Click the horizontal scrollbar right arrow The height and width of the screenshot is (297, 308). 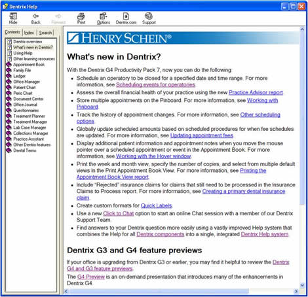coord(296,291)
